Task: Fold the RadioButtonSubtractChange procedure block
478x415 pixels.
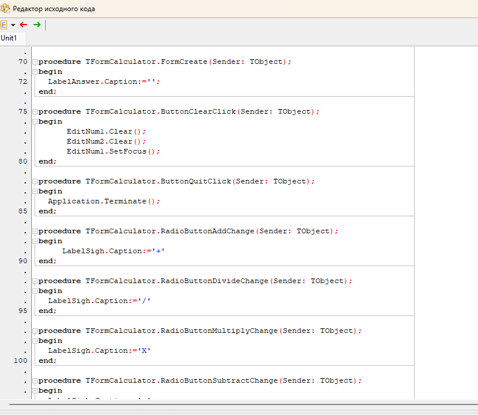Action: [35, 381]
